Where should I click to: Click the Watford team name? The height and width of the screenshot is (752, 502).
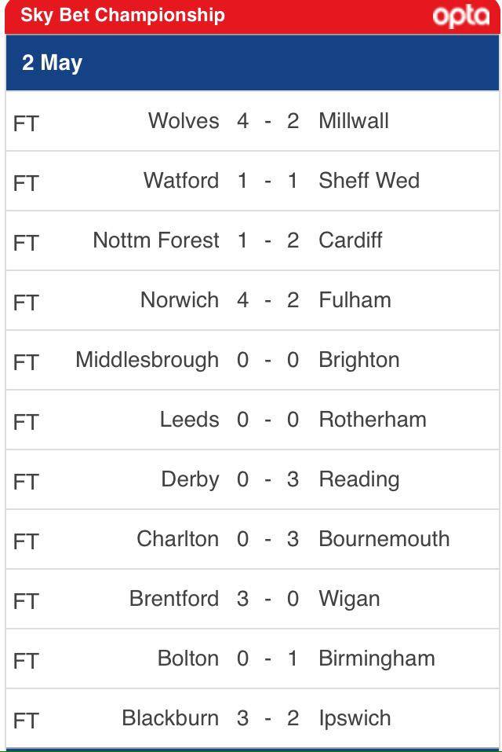click(181, 181)
